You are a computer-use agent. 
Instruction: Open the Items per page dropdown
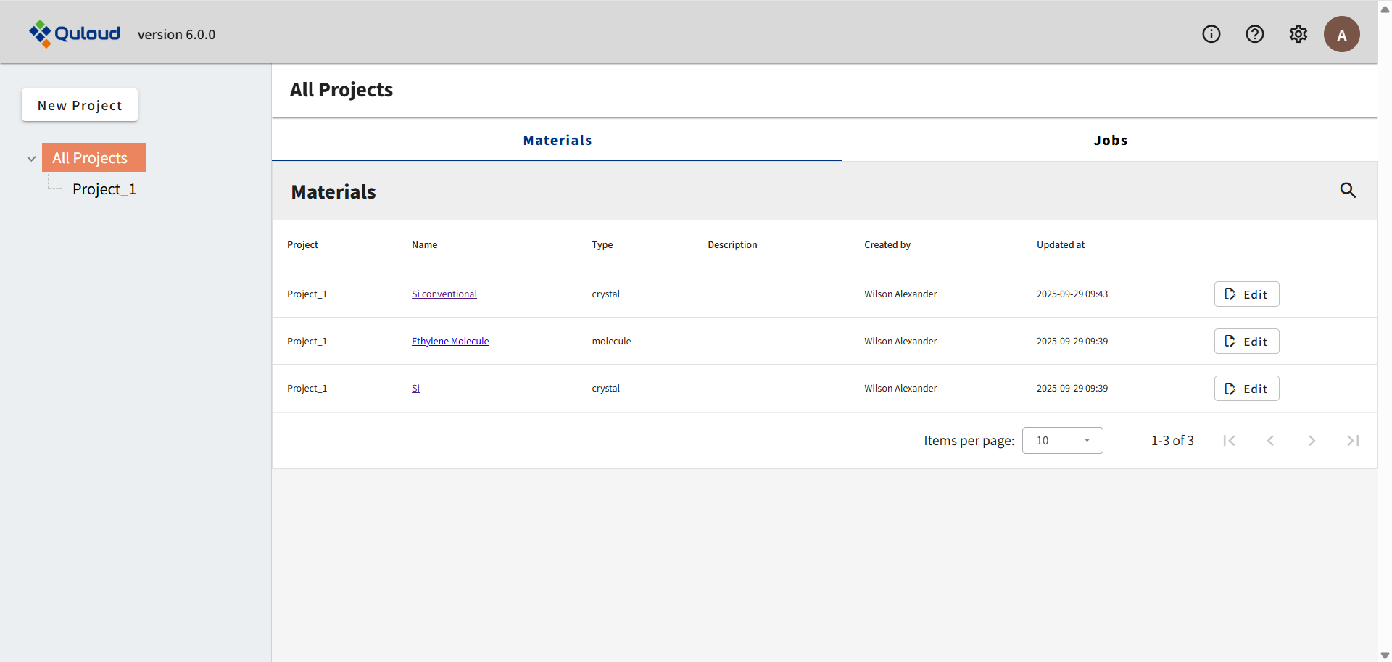pyautogui.click(x=1062, y=441)
